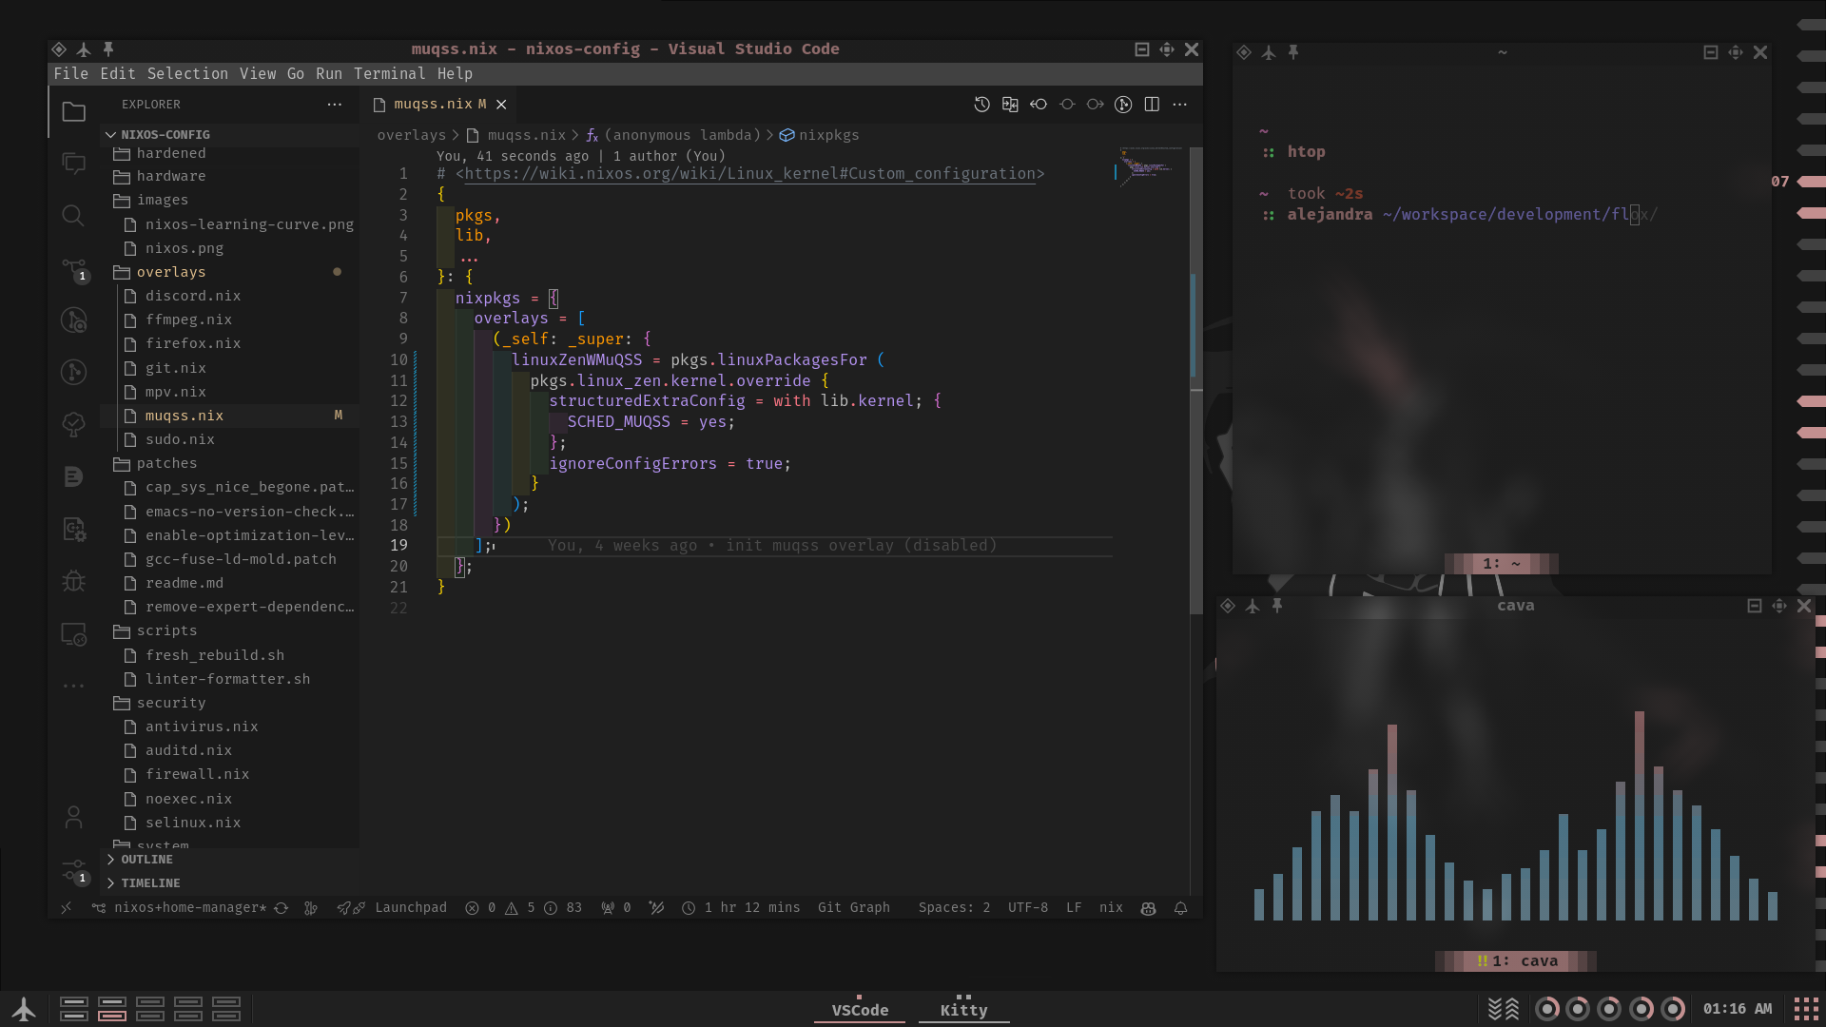The width and height of the screenshot is (1826, 1027).
Task: Open More Actions ellipsis in editor toolbar
Action: tap(1180, 105)
